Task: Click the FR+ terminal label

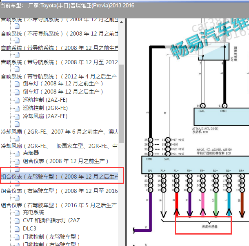Action: pos(189,171)
